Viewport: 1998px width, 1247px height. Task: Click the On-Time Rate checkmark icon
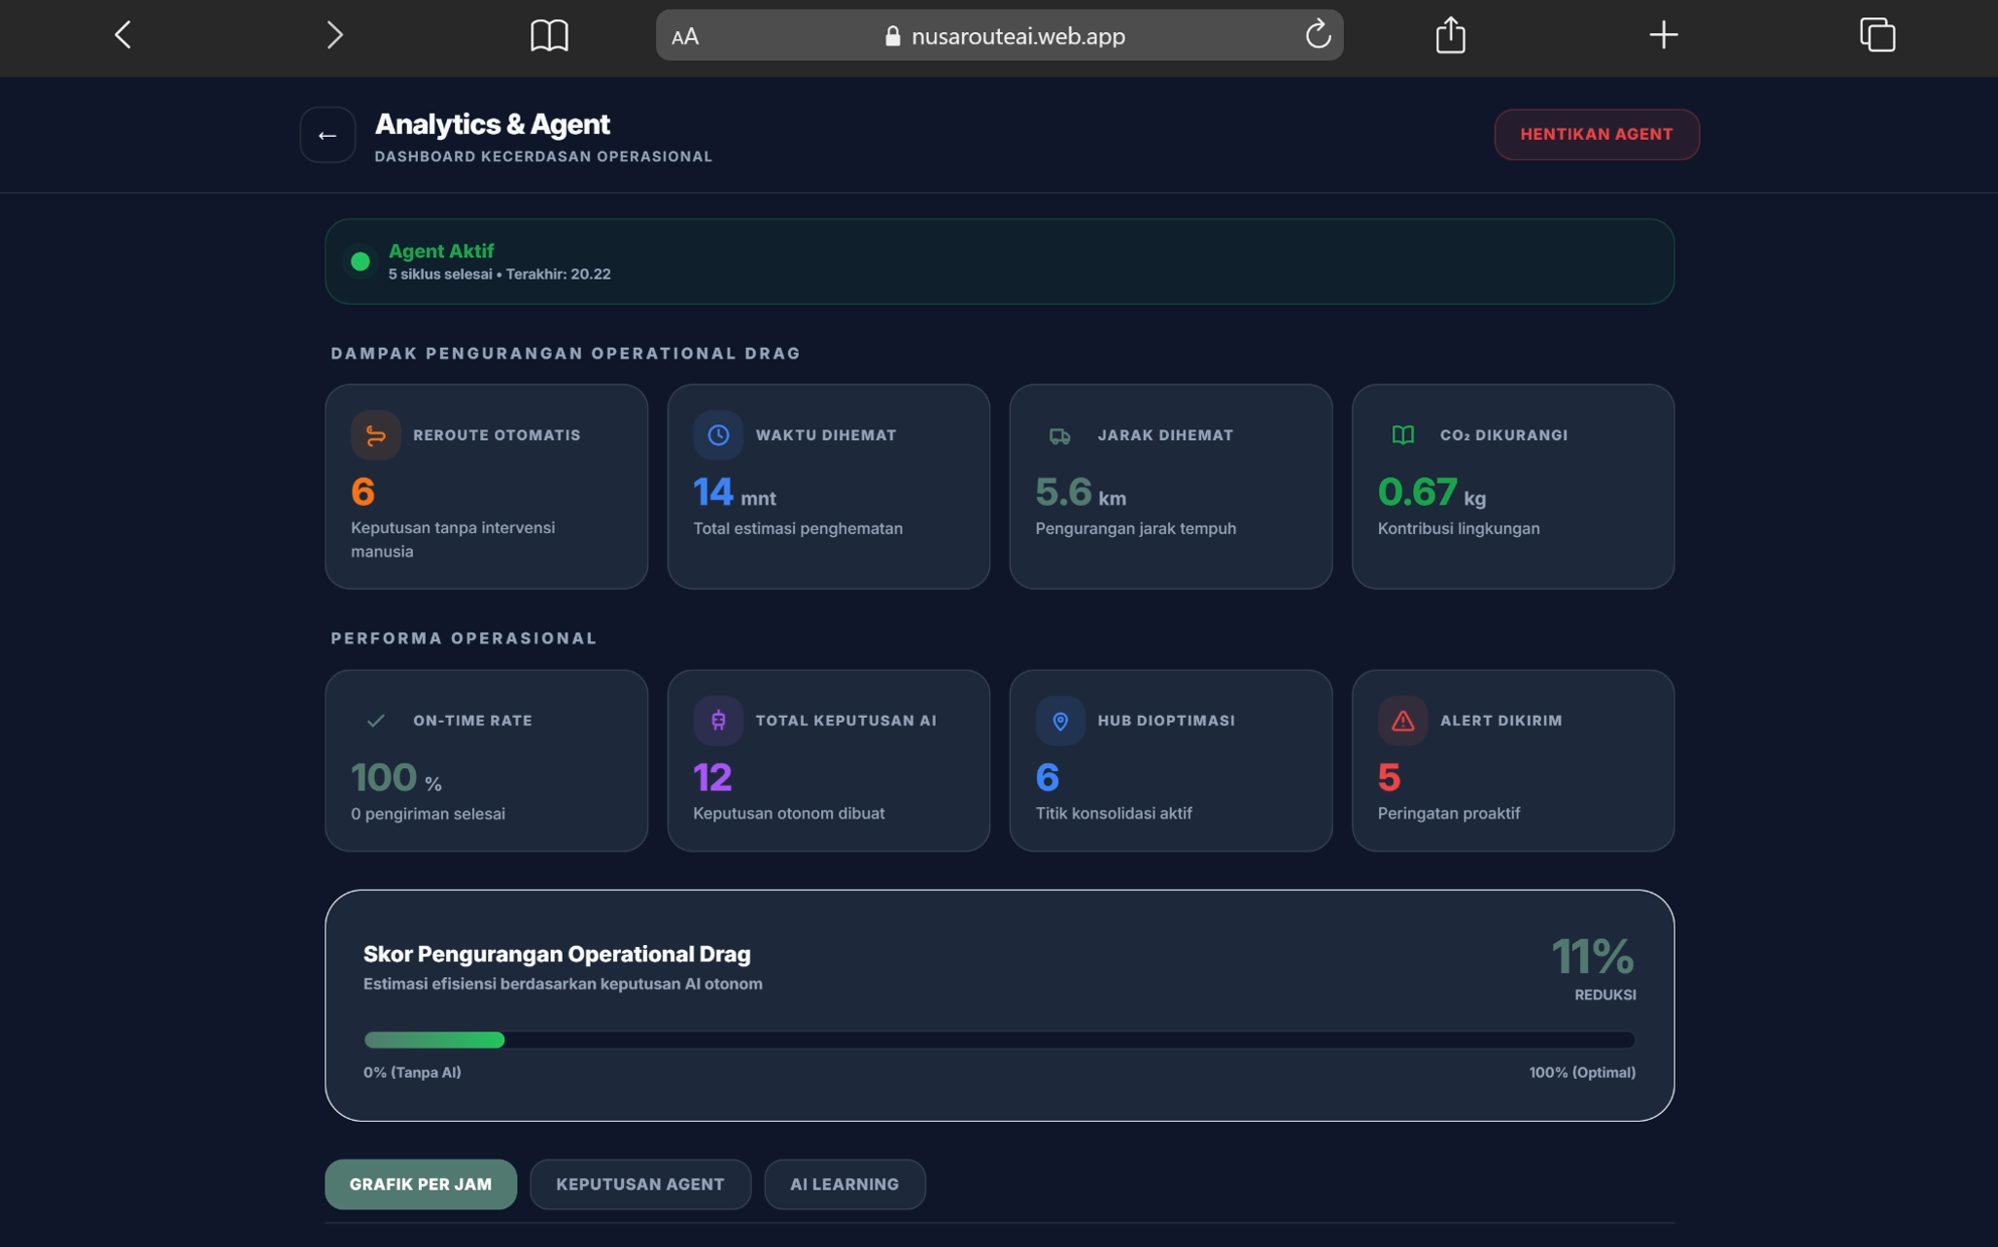(376, 721)
